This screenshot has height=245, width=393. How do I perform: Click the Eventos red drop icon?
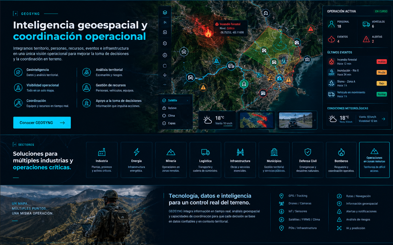(331, 39)
